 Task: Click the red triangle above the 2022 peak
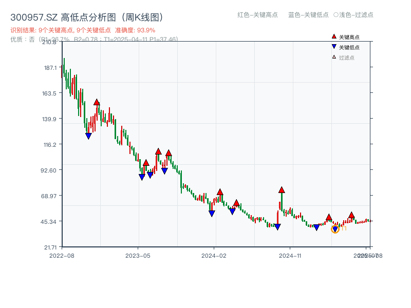pyautogui.click(x=97, y=103)
